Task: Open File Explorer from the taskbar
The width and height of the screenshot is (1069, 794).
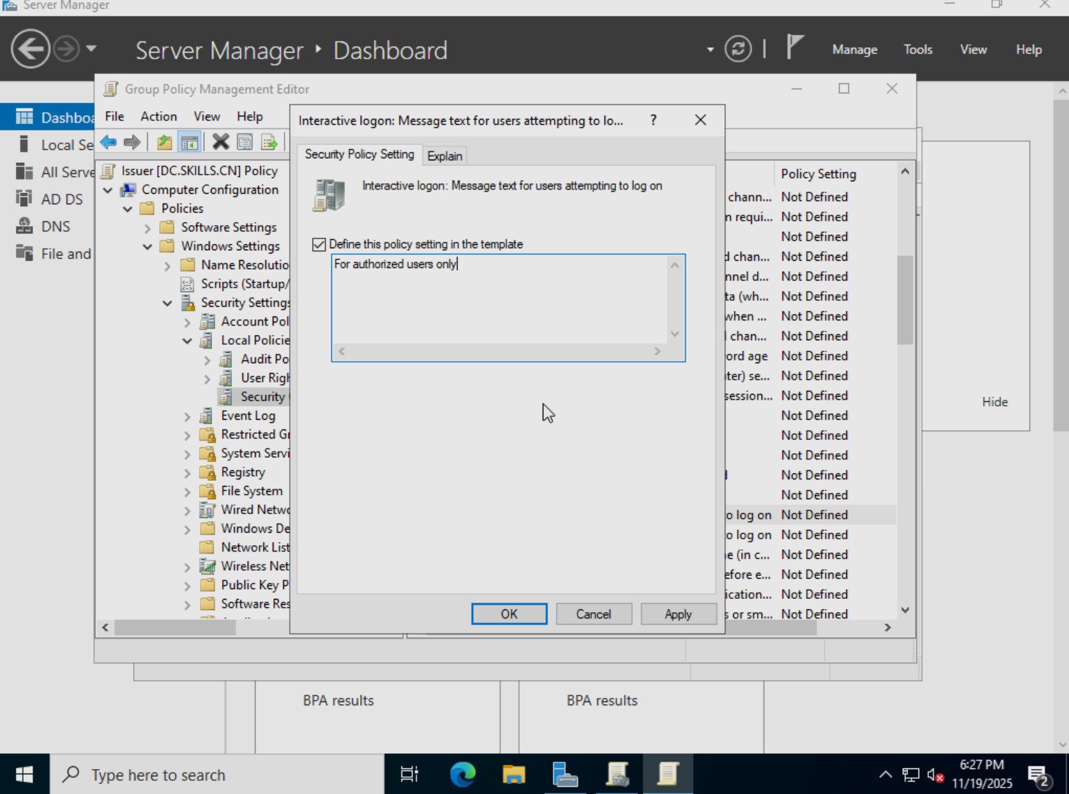Action: pyautogui.click(x=514, y=774)
